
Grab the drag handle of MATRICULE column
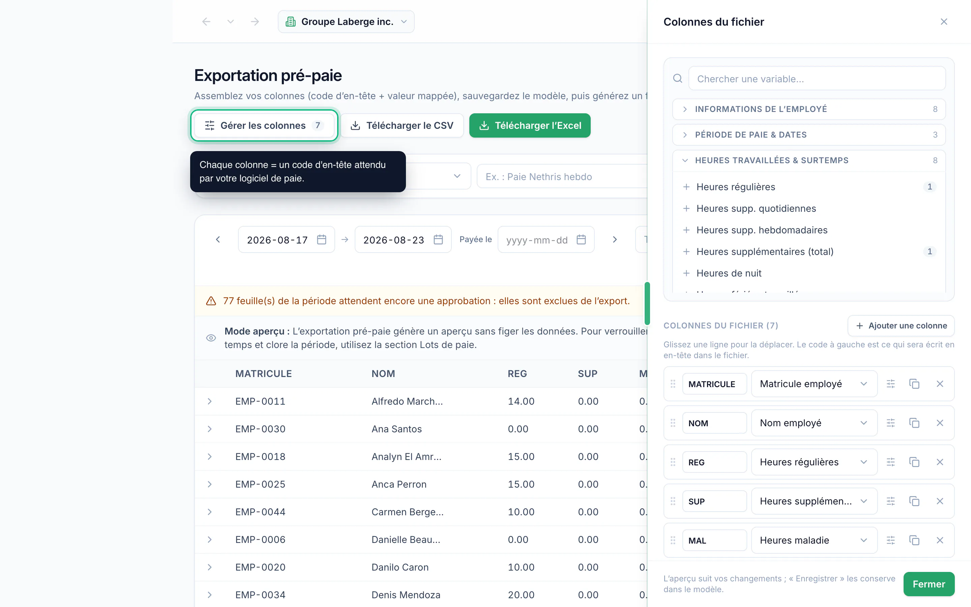point(673,384)
